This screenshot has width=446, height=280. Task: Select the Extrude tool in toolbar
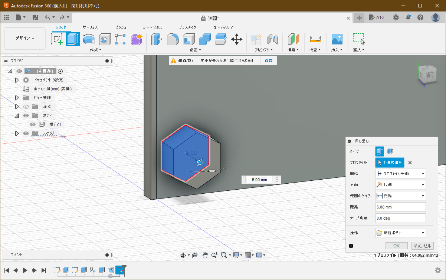[x=73, y=39]
